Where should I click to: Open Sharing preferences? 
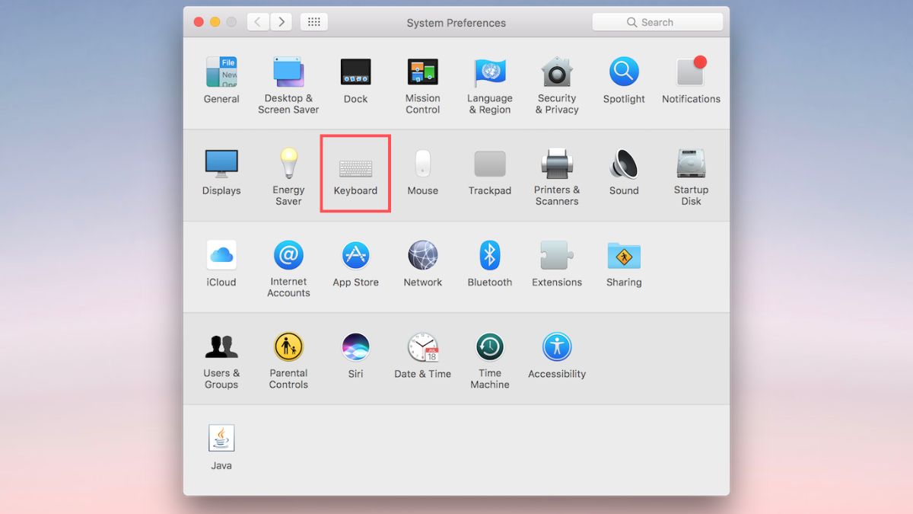[x=624, y=263]
